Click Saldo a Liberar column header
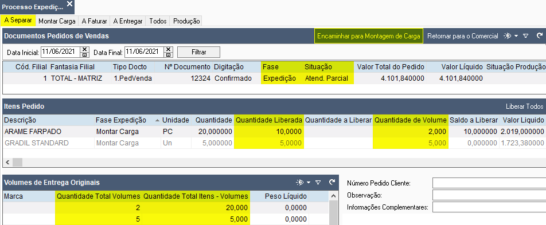Screen dimensions: 546x225 474,120
